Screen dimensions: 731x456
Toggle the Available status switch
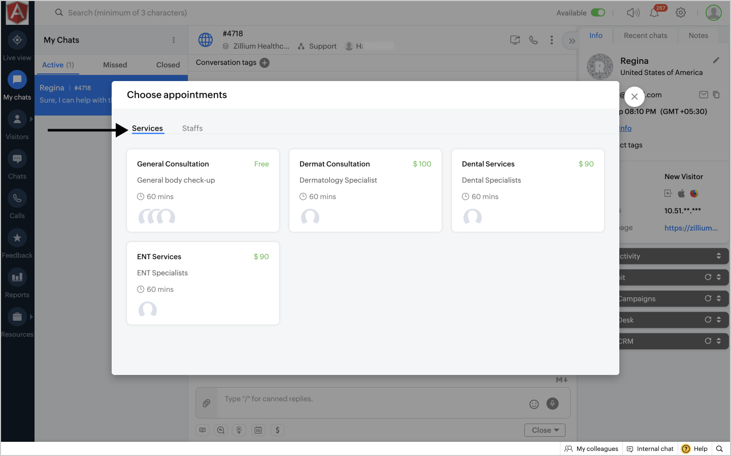tap(598, 13)
